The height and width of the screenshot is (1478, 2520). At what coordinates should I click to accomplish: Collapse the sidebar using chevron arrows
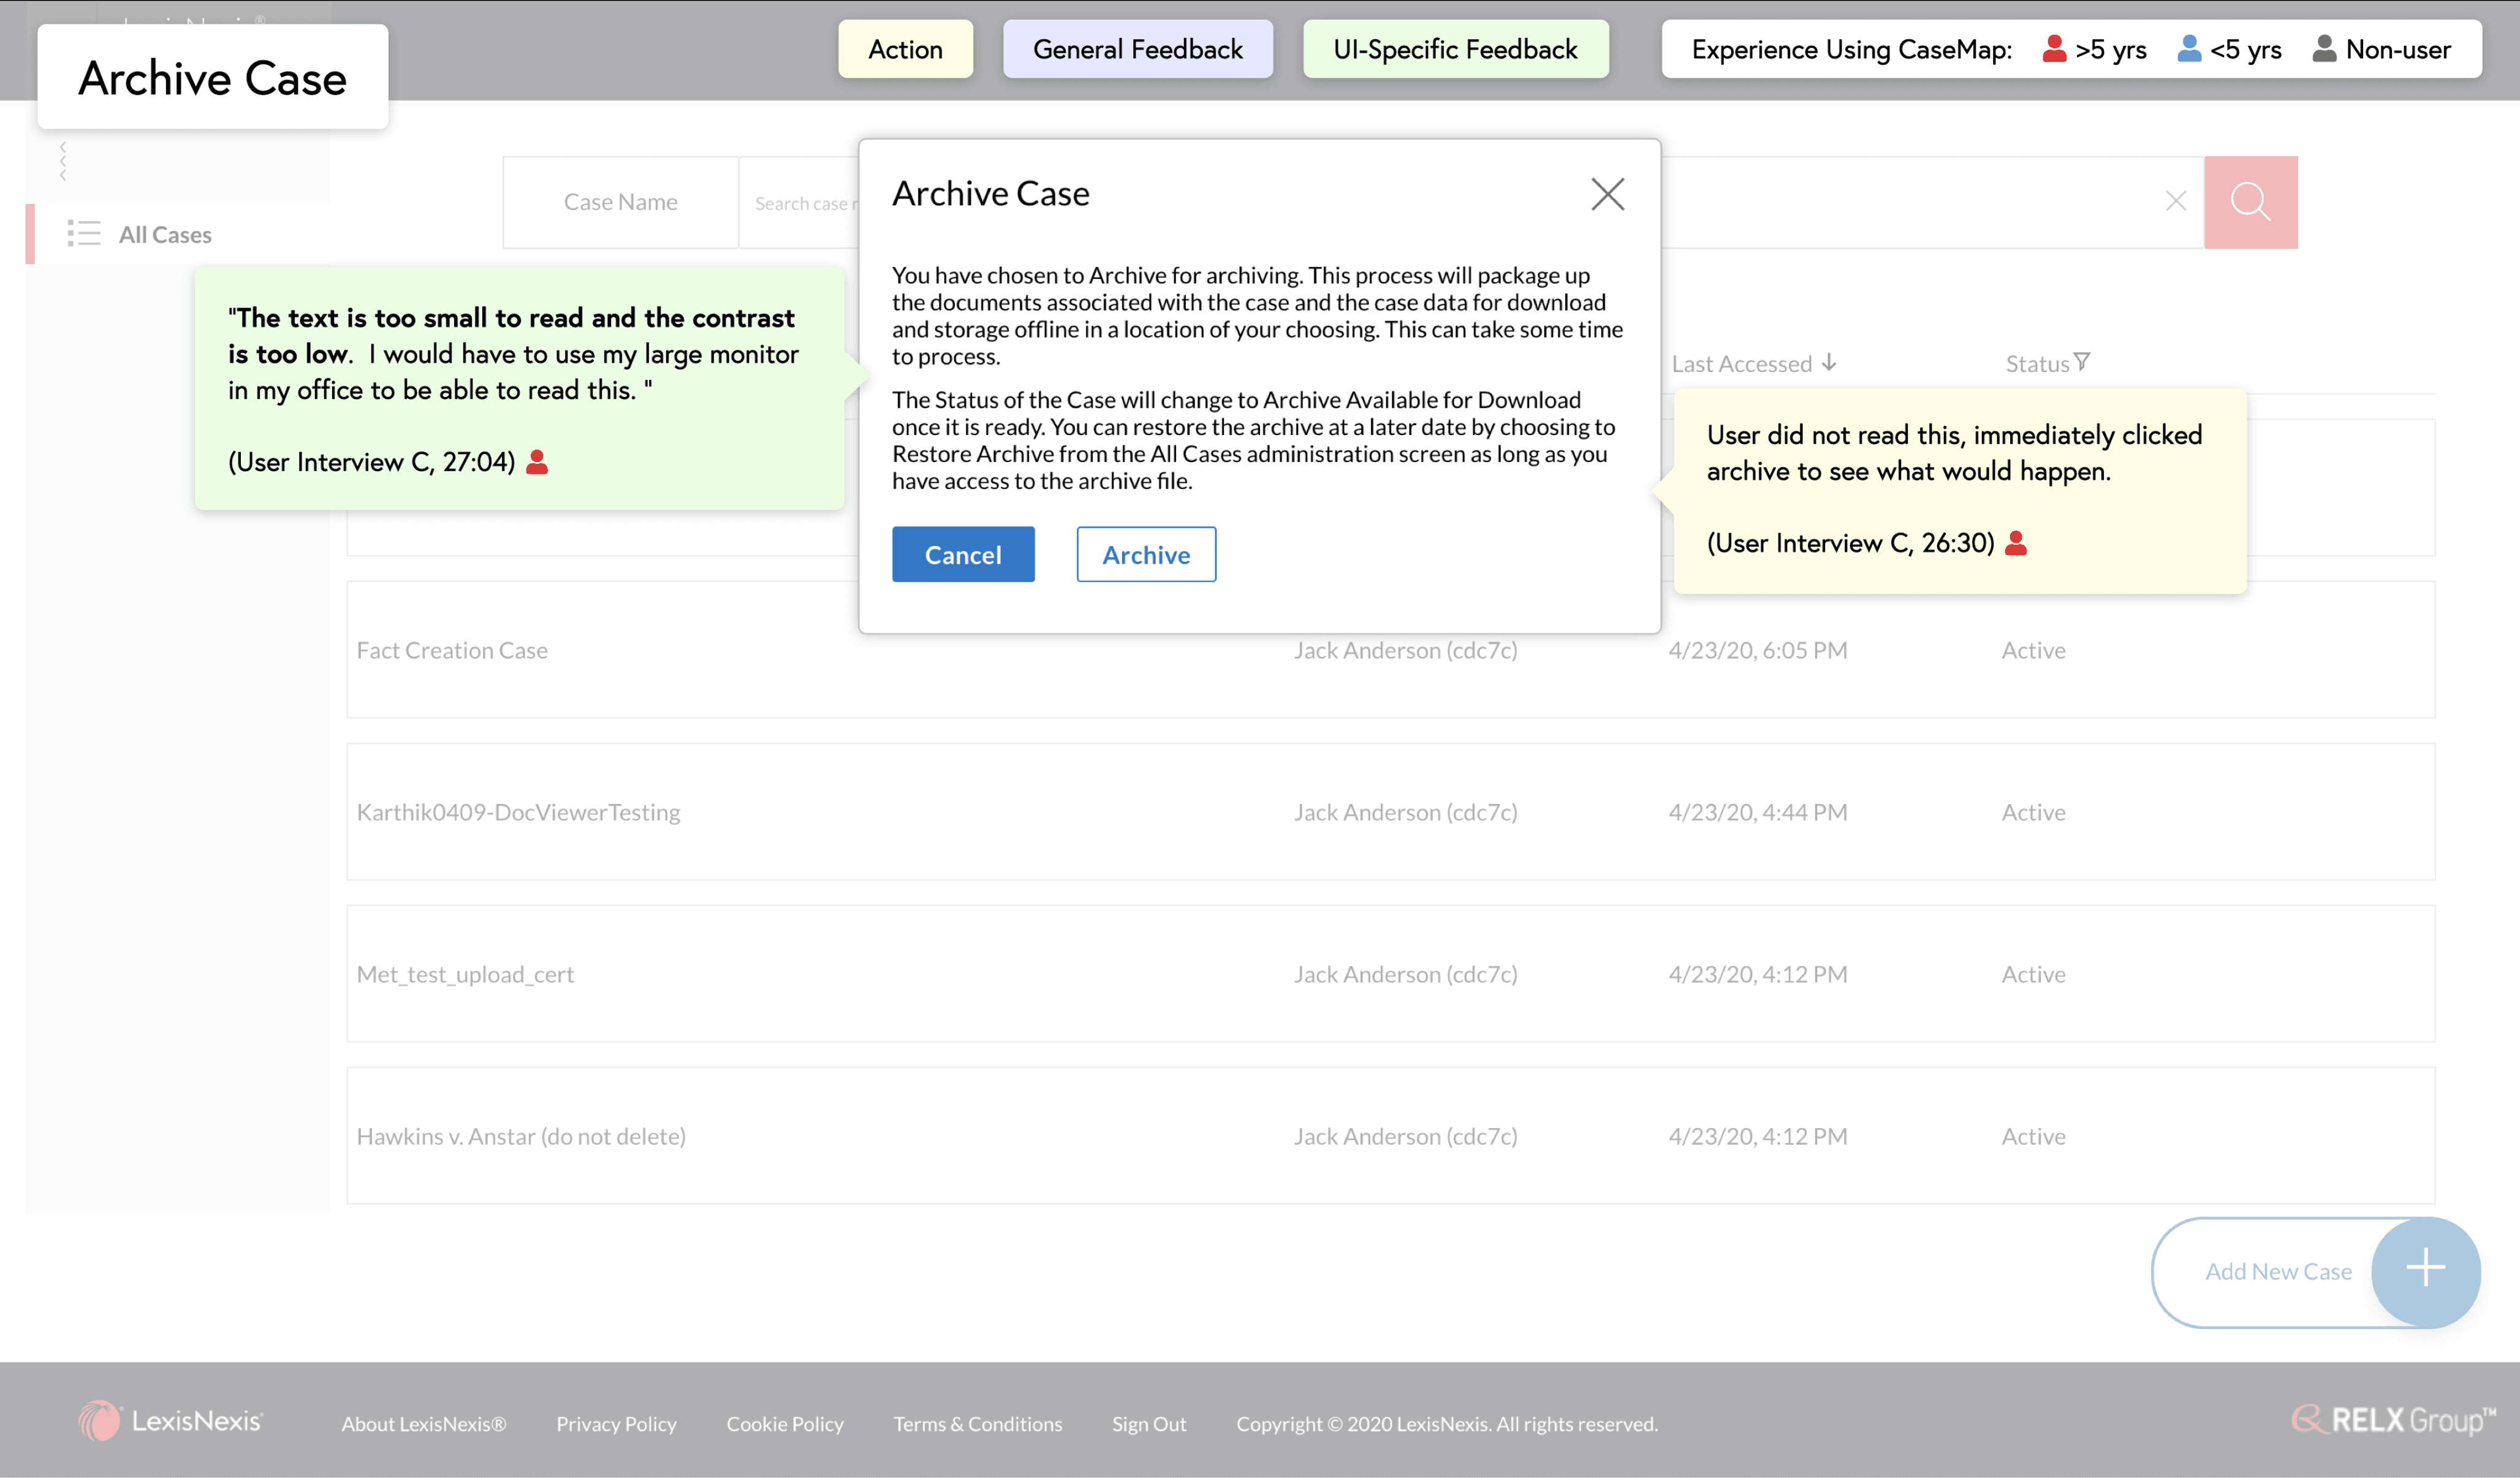62,160
